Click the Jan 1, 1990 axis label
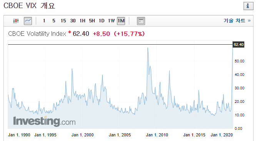The image size is (257, 141). tap(19, 135)
